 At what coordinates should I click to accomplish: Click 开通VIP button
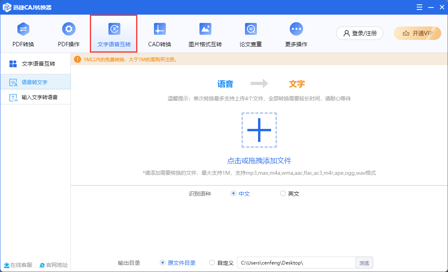pyautogui.click(x=418, y=33)
